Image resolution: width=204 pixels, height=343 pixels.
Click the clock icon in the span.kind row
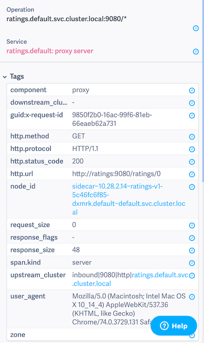point(192,263)
